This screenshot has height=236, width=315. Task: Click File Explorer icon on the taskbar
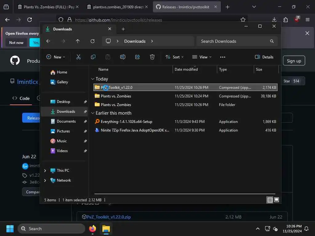tap(106, 229)
